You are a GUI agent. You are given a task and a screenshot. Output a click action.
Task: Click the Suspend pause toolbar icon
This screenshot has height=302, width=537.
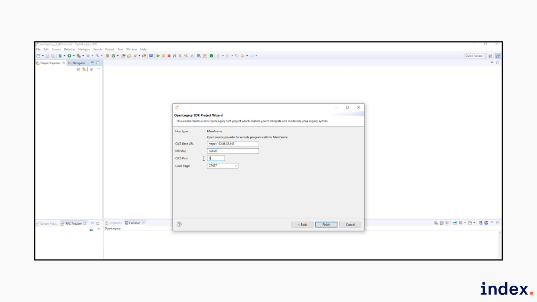click(x=163, y=56)
